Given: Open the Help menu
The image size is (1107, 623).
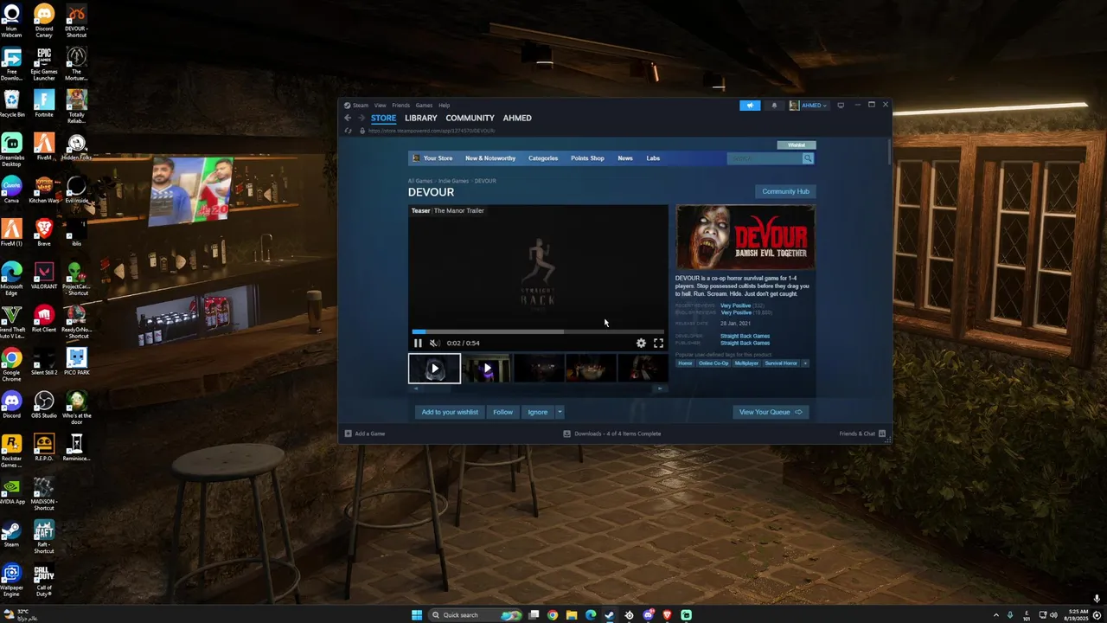Looking at the screenshot, I should point(444,106).
